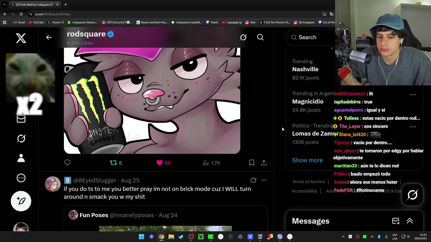Open Home / X bookmark
This screenshot has width=431, height=242.
56,23
